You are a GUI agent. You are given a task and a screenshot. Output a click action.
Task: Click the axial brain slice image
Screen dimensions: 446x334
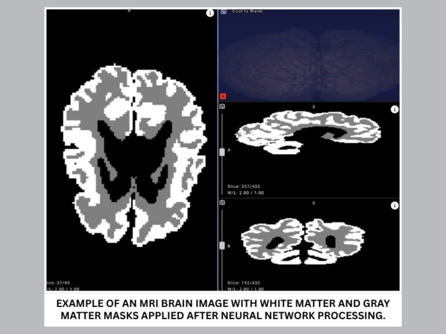tap(134, 156)
